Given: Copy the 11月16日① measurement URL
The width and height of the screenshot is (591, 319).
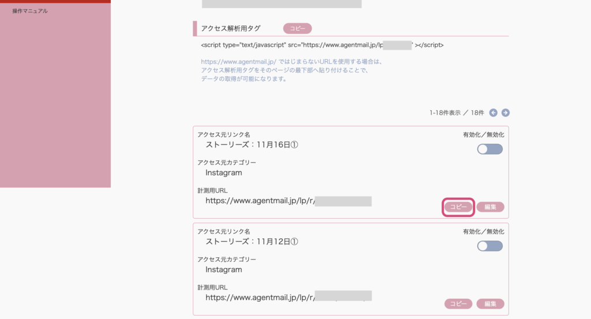Looking at the screenshot, I should (458, 207).
